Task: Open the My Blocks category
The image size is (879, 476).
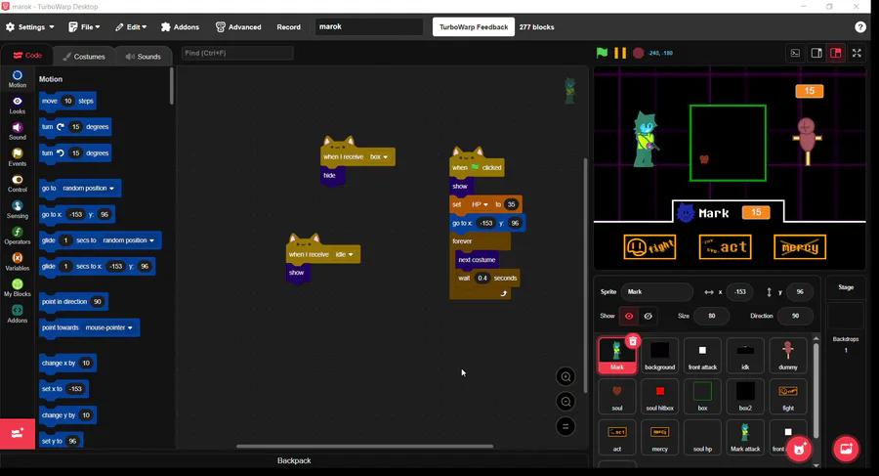Action: click(18, 287)
